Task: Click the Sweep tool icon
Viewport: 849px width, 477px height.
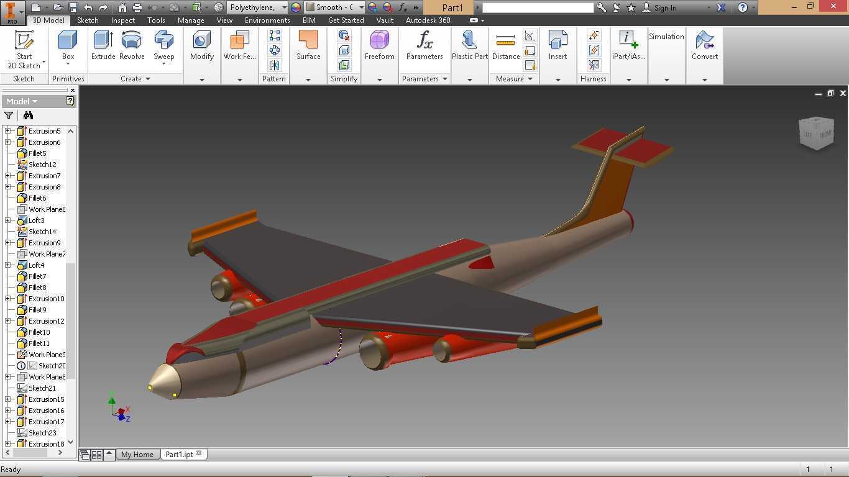Action: 164,40
